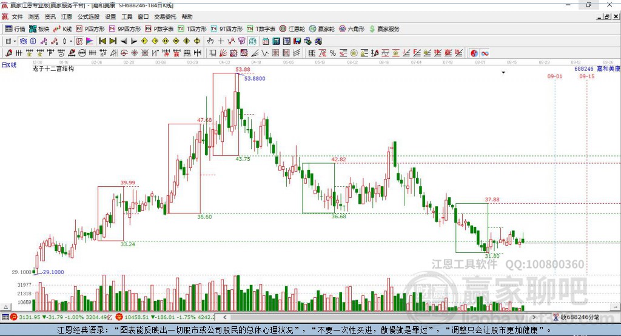Click the black right arrow icon
The width and height of the screenshot is (621, 336).
(134, 41)
